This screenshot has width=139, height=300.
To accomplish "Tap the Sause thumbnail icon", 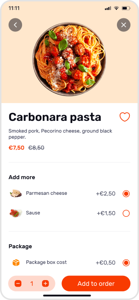I will [16, 213].
